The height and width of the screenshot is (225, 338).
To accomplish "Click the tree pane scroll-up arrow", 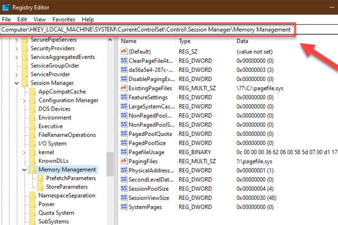I will point(110,40).
